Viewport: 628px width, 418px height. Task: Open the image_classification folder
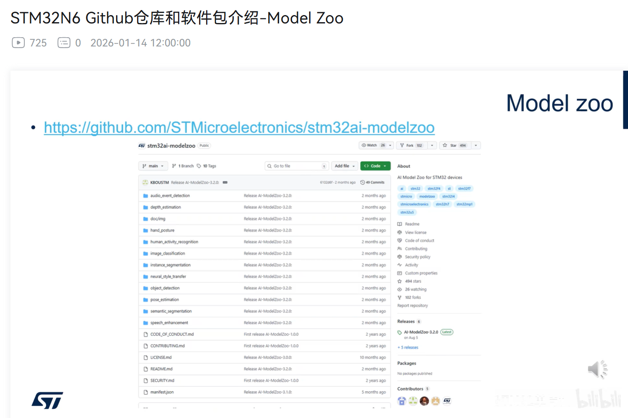tap(168, 254)
